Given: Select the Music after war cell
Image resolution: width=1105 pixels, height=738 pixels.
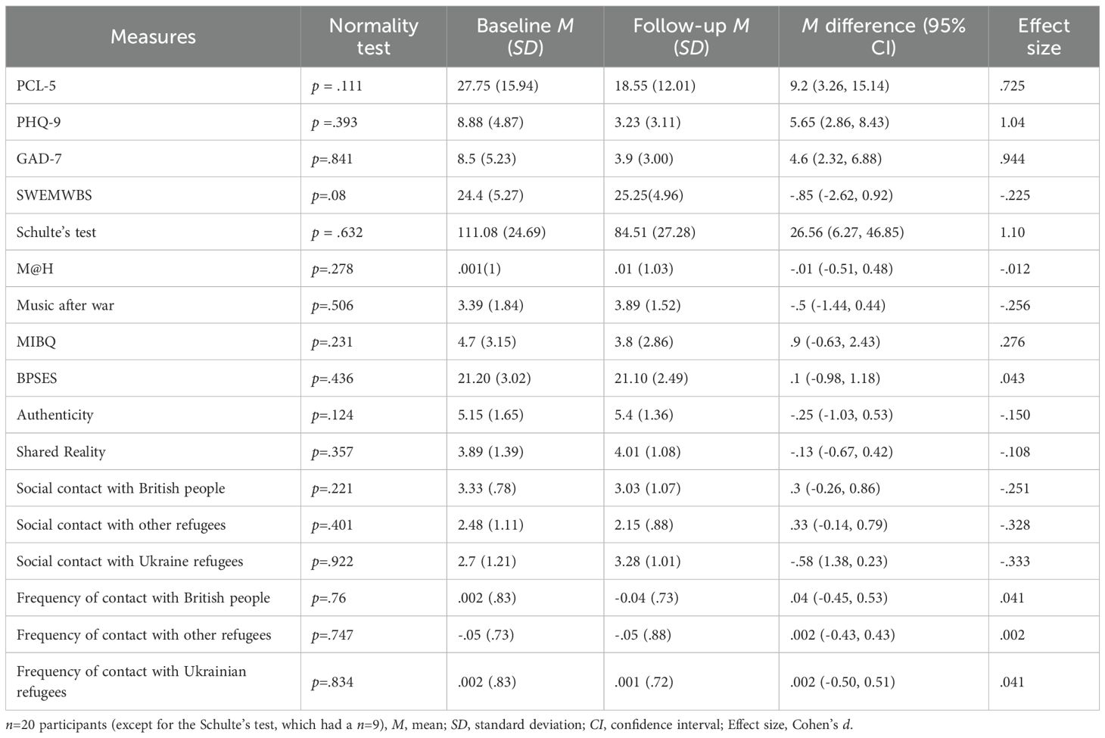Looking at the screenshot, I should (x=65, y=306).
